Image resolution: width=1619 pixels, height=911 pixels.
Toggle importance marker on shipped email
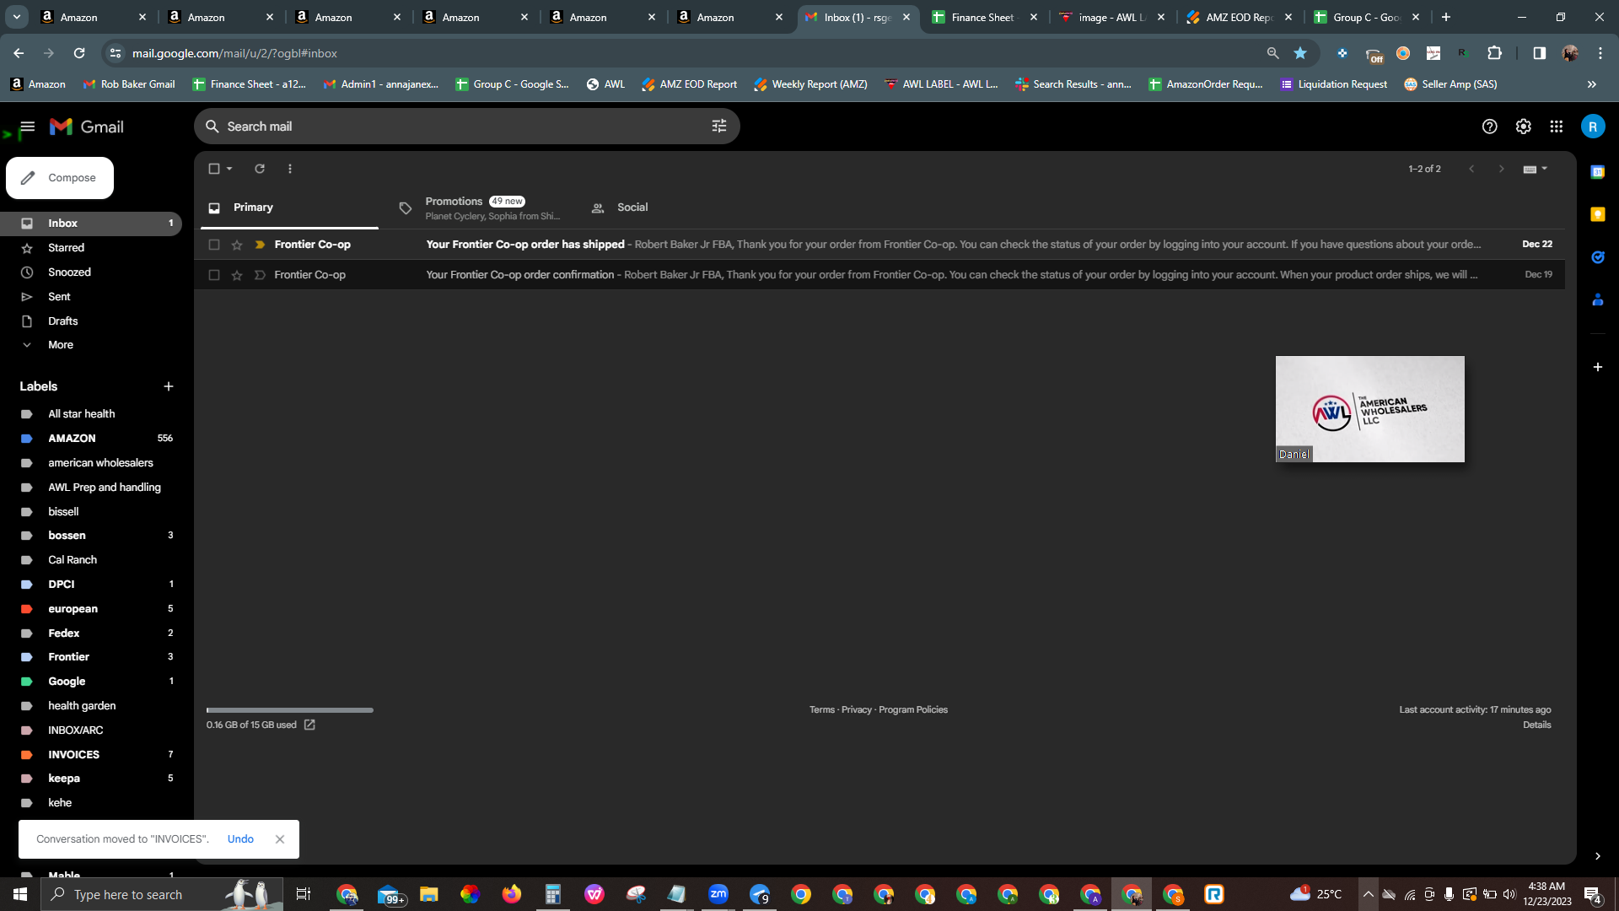pyautogui.click(x=260, y=245)
